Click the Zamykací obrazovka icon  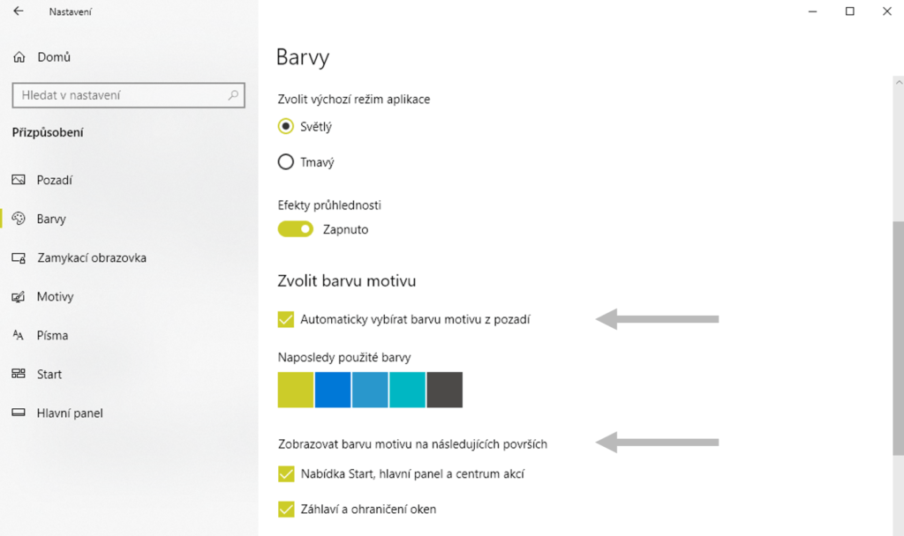[19, 258]
